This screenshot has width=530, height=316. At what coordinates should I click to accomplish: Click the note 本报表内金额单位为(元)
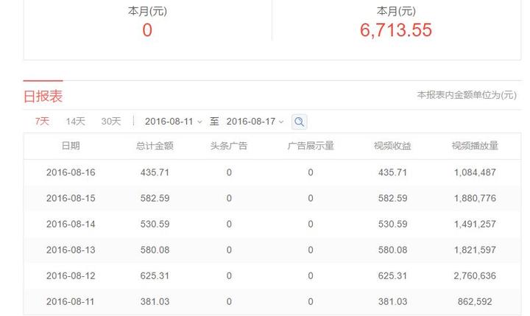467,95
